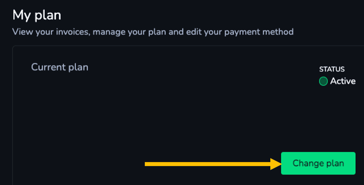Click the Change plan button
The width and height of the screenshot is (364, 185).
tap(318, 163)
